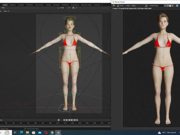
Task: Open Opera browser from taskbar
Action: [x=46, y=132]
